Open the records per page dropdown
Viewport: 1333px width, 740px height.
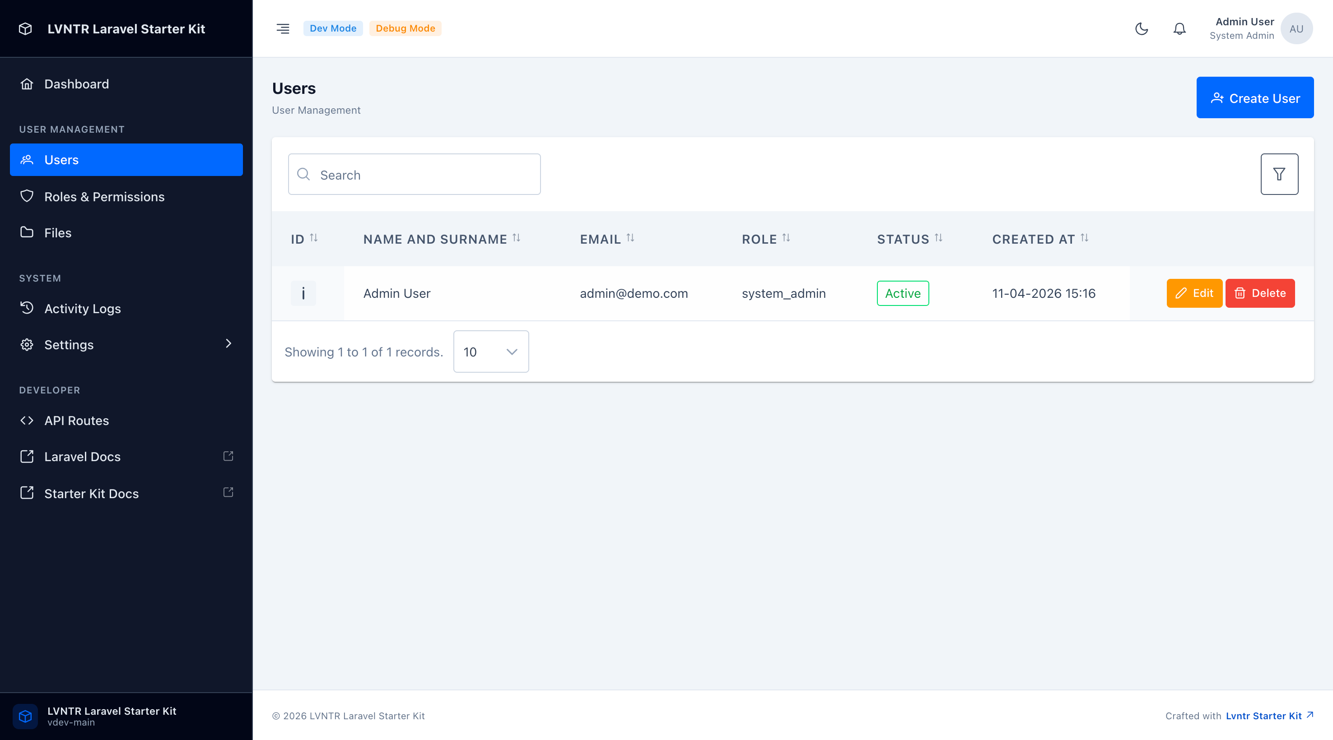[490, 351]
